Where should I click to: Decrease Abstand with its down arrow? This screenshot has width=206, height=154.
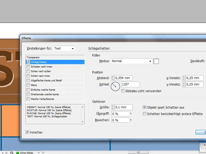[113, 79]
